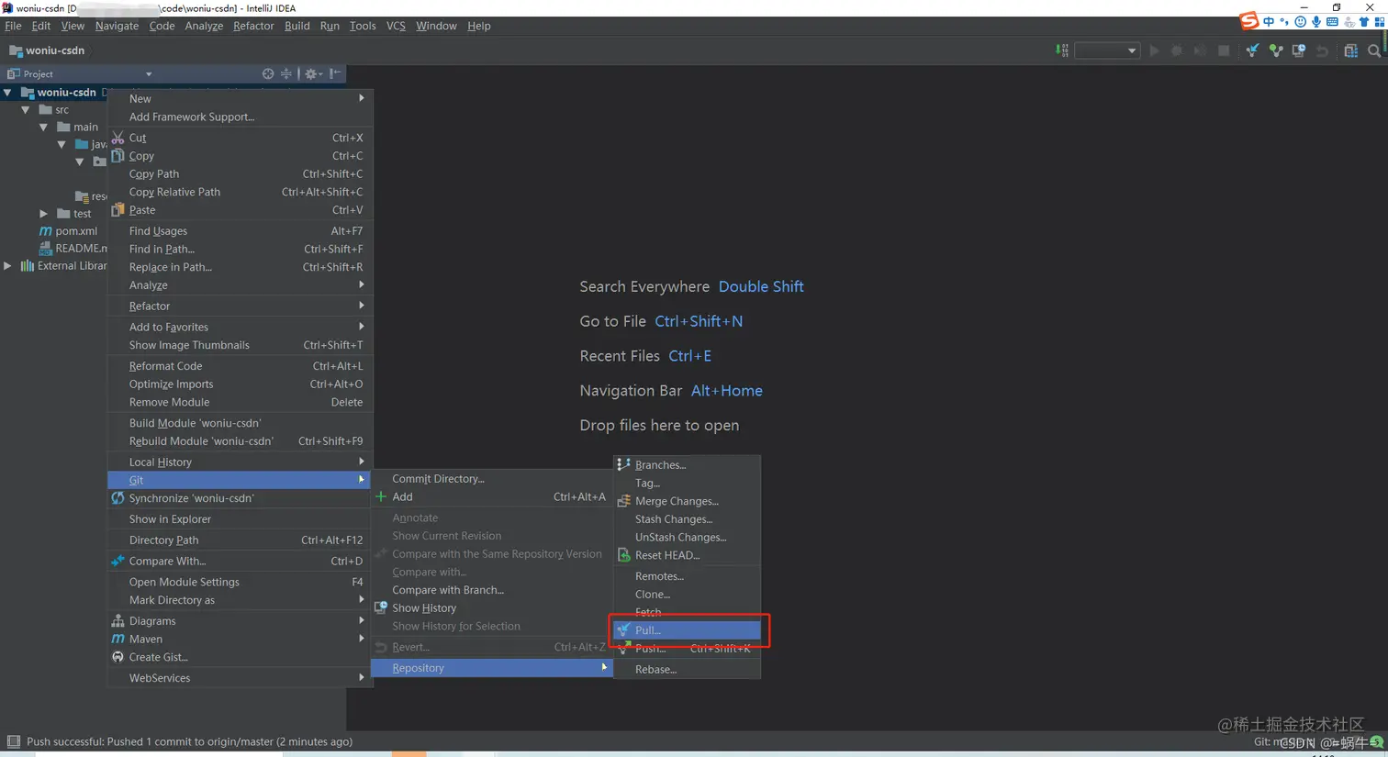1388x757 pixels.
Task: Click the Revert toolbar icon
Action: (1322, 50)
